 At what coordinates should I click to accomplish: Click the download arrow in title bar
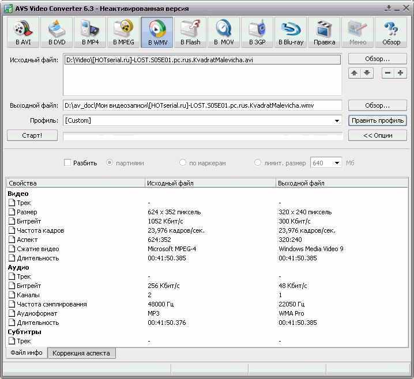[x=388, y=8]
